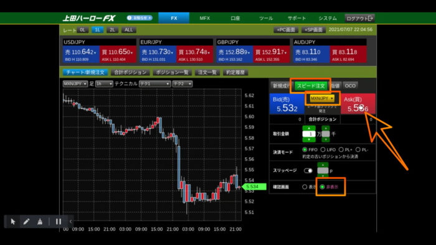Click the Ask(買) buy price button

click(358, 104)
